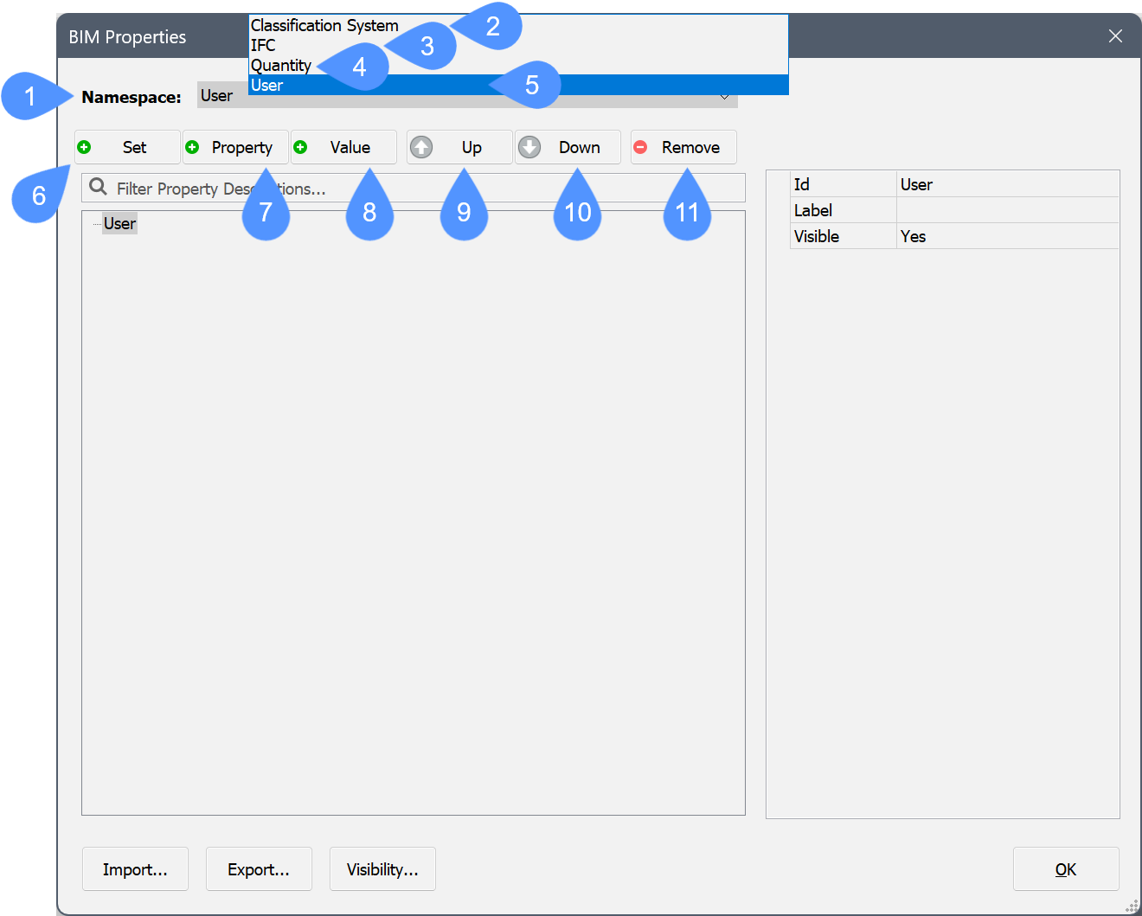The width and height of the screenshot is (1142, 916).
Task: Pick Quantity from the namespace list
Action: click(280, 65)
